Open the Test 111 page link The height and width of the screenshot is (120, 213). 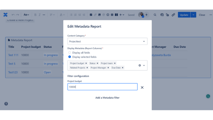[13, 55]
